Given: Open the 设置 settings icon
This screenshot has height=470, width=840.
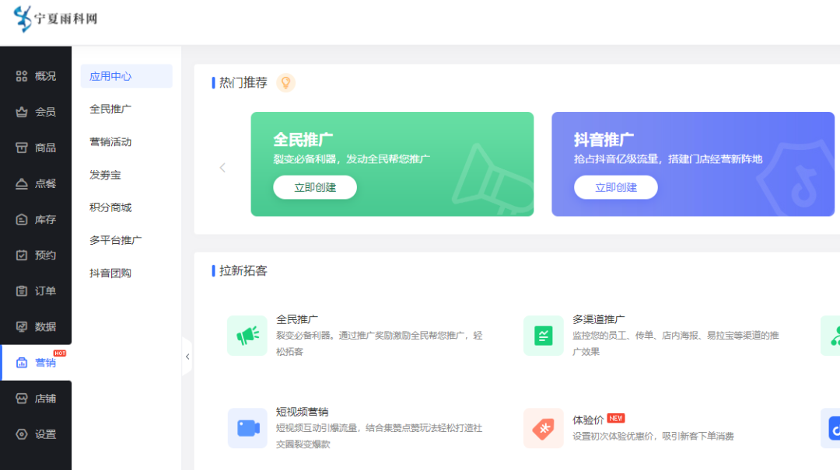Looking at the screenshot, I should [22, 434].
